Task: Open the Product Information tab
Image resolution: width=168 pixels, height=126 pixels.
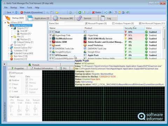Action: click(42, 69)
